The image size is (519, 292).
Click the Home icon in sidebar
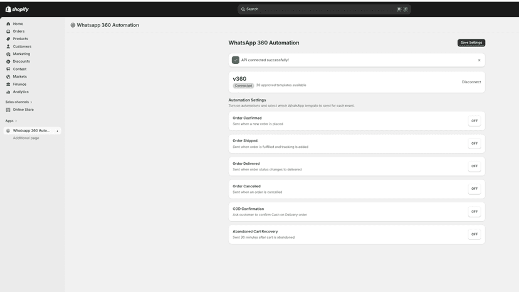pyautogui.click(x=8, y=24)
